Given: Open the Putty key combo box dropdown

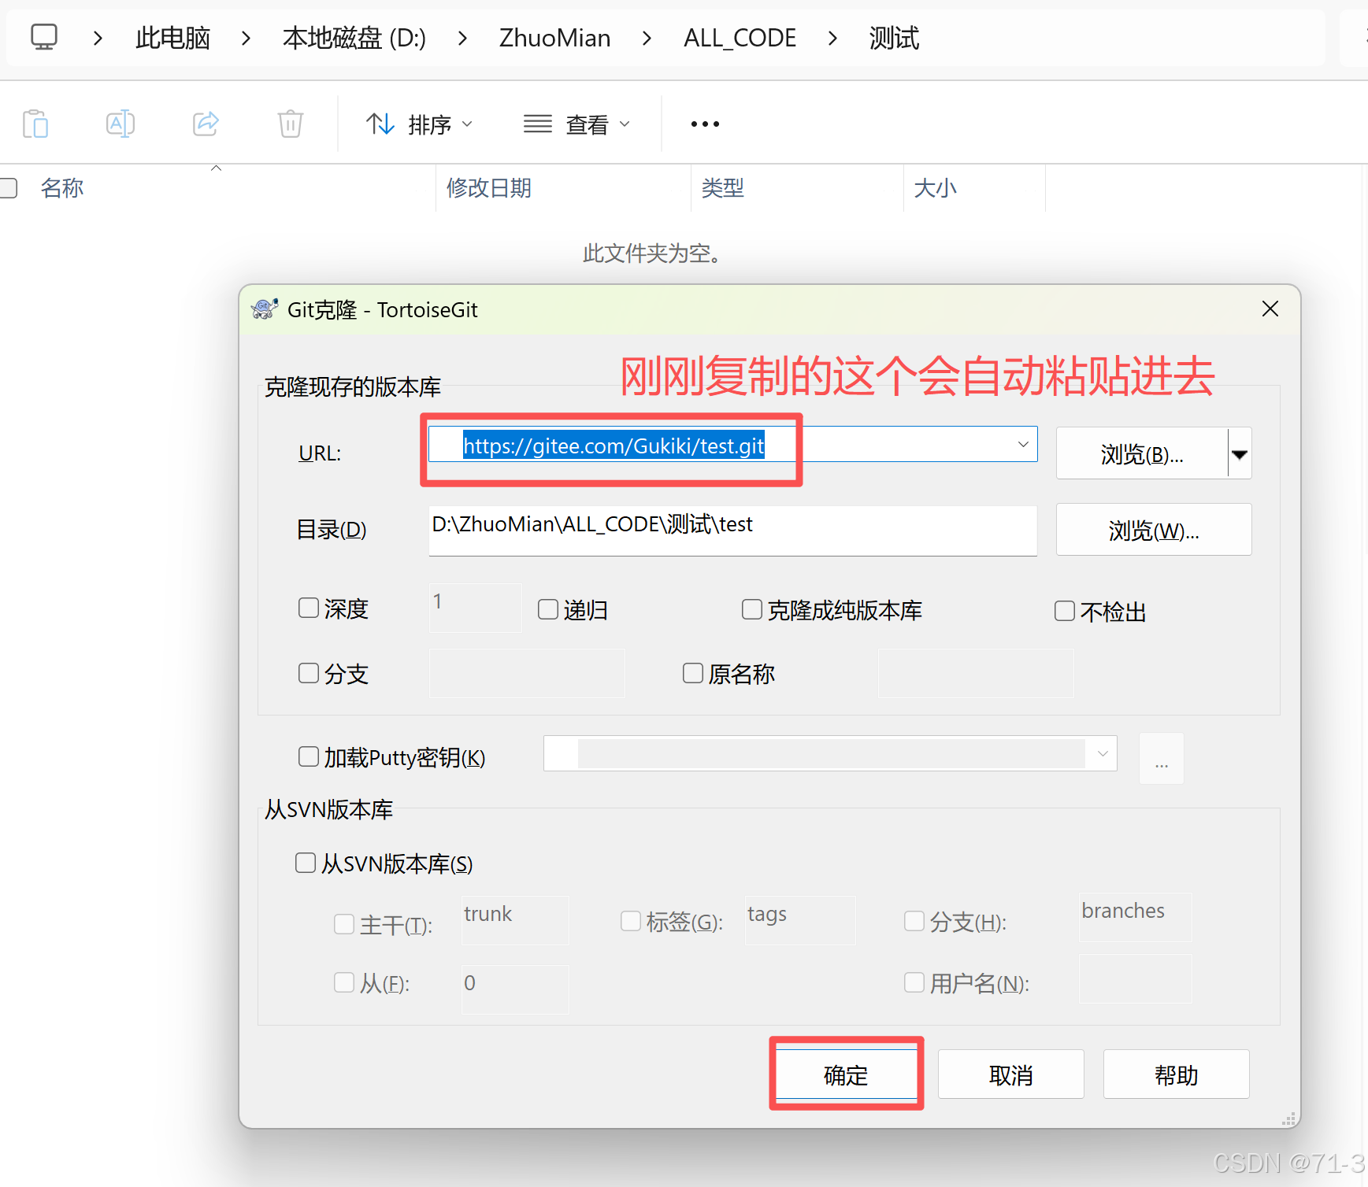Looking at the screenshot, I should pos(1102,753).
